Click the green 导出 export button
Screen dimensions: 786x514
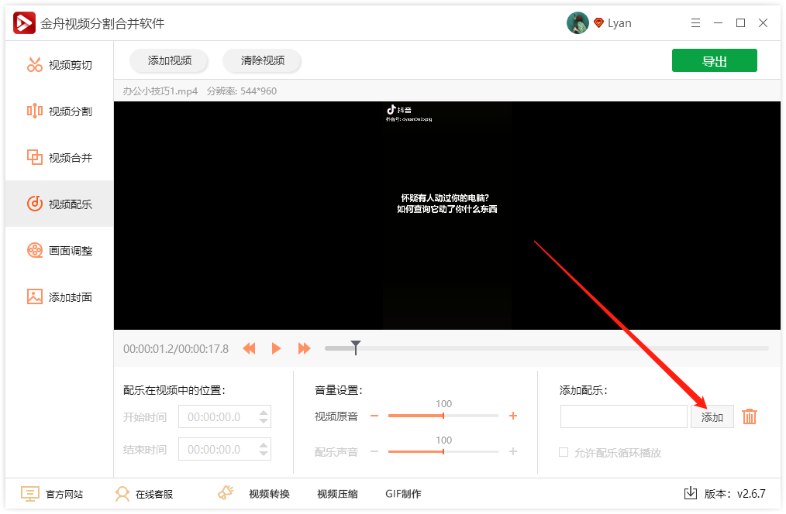click(715, 60)
